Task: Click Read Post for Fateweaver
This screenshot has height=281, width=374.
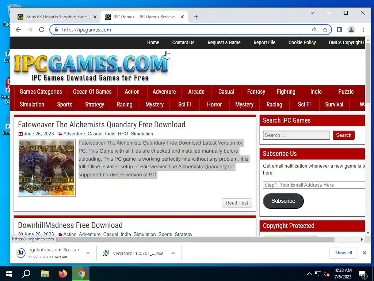Action: click(x=237, y=203)
